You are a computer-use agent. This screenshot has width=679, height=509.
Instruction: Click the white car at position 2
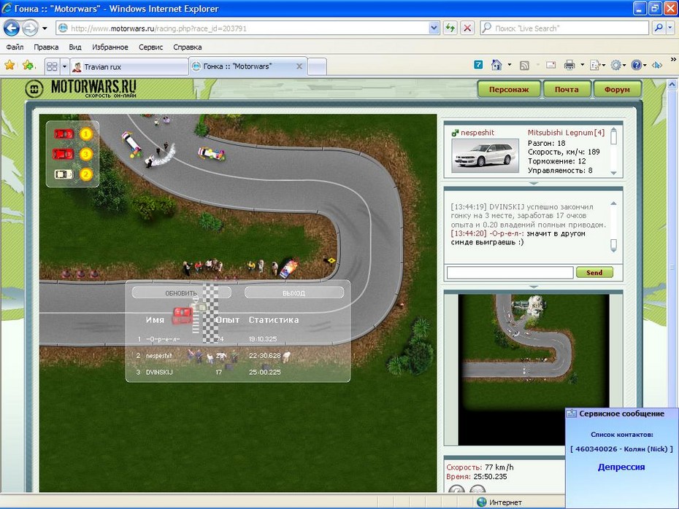tap(64, 174)
